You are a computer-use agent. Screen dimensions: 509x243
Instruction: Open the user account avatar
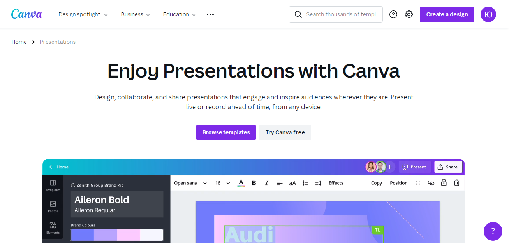[x=488, y=14]
